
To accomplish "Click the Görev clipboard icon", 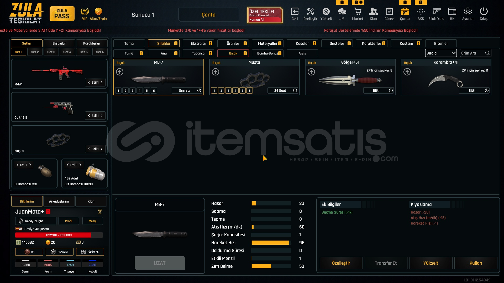I will (x=389, y=12).
